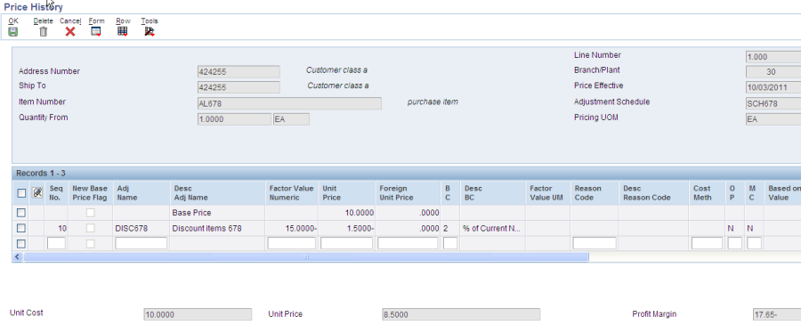The width and height of the screenshot is (801, 333).
Task: Select the DISC678 row checkbox
Action: pos(21,228)
